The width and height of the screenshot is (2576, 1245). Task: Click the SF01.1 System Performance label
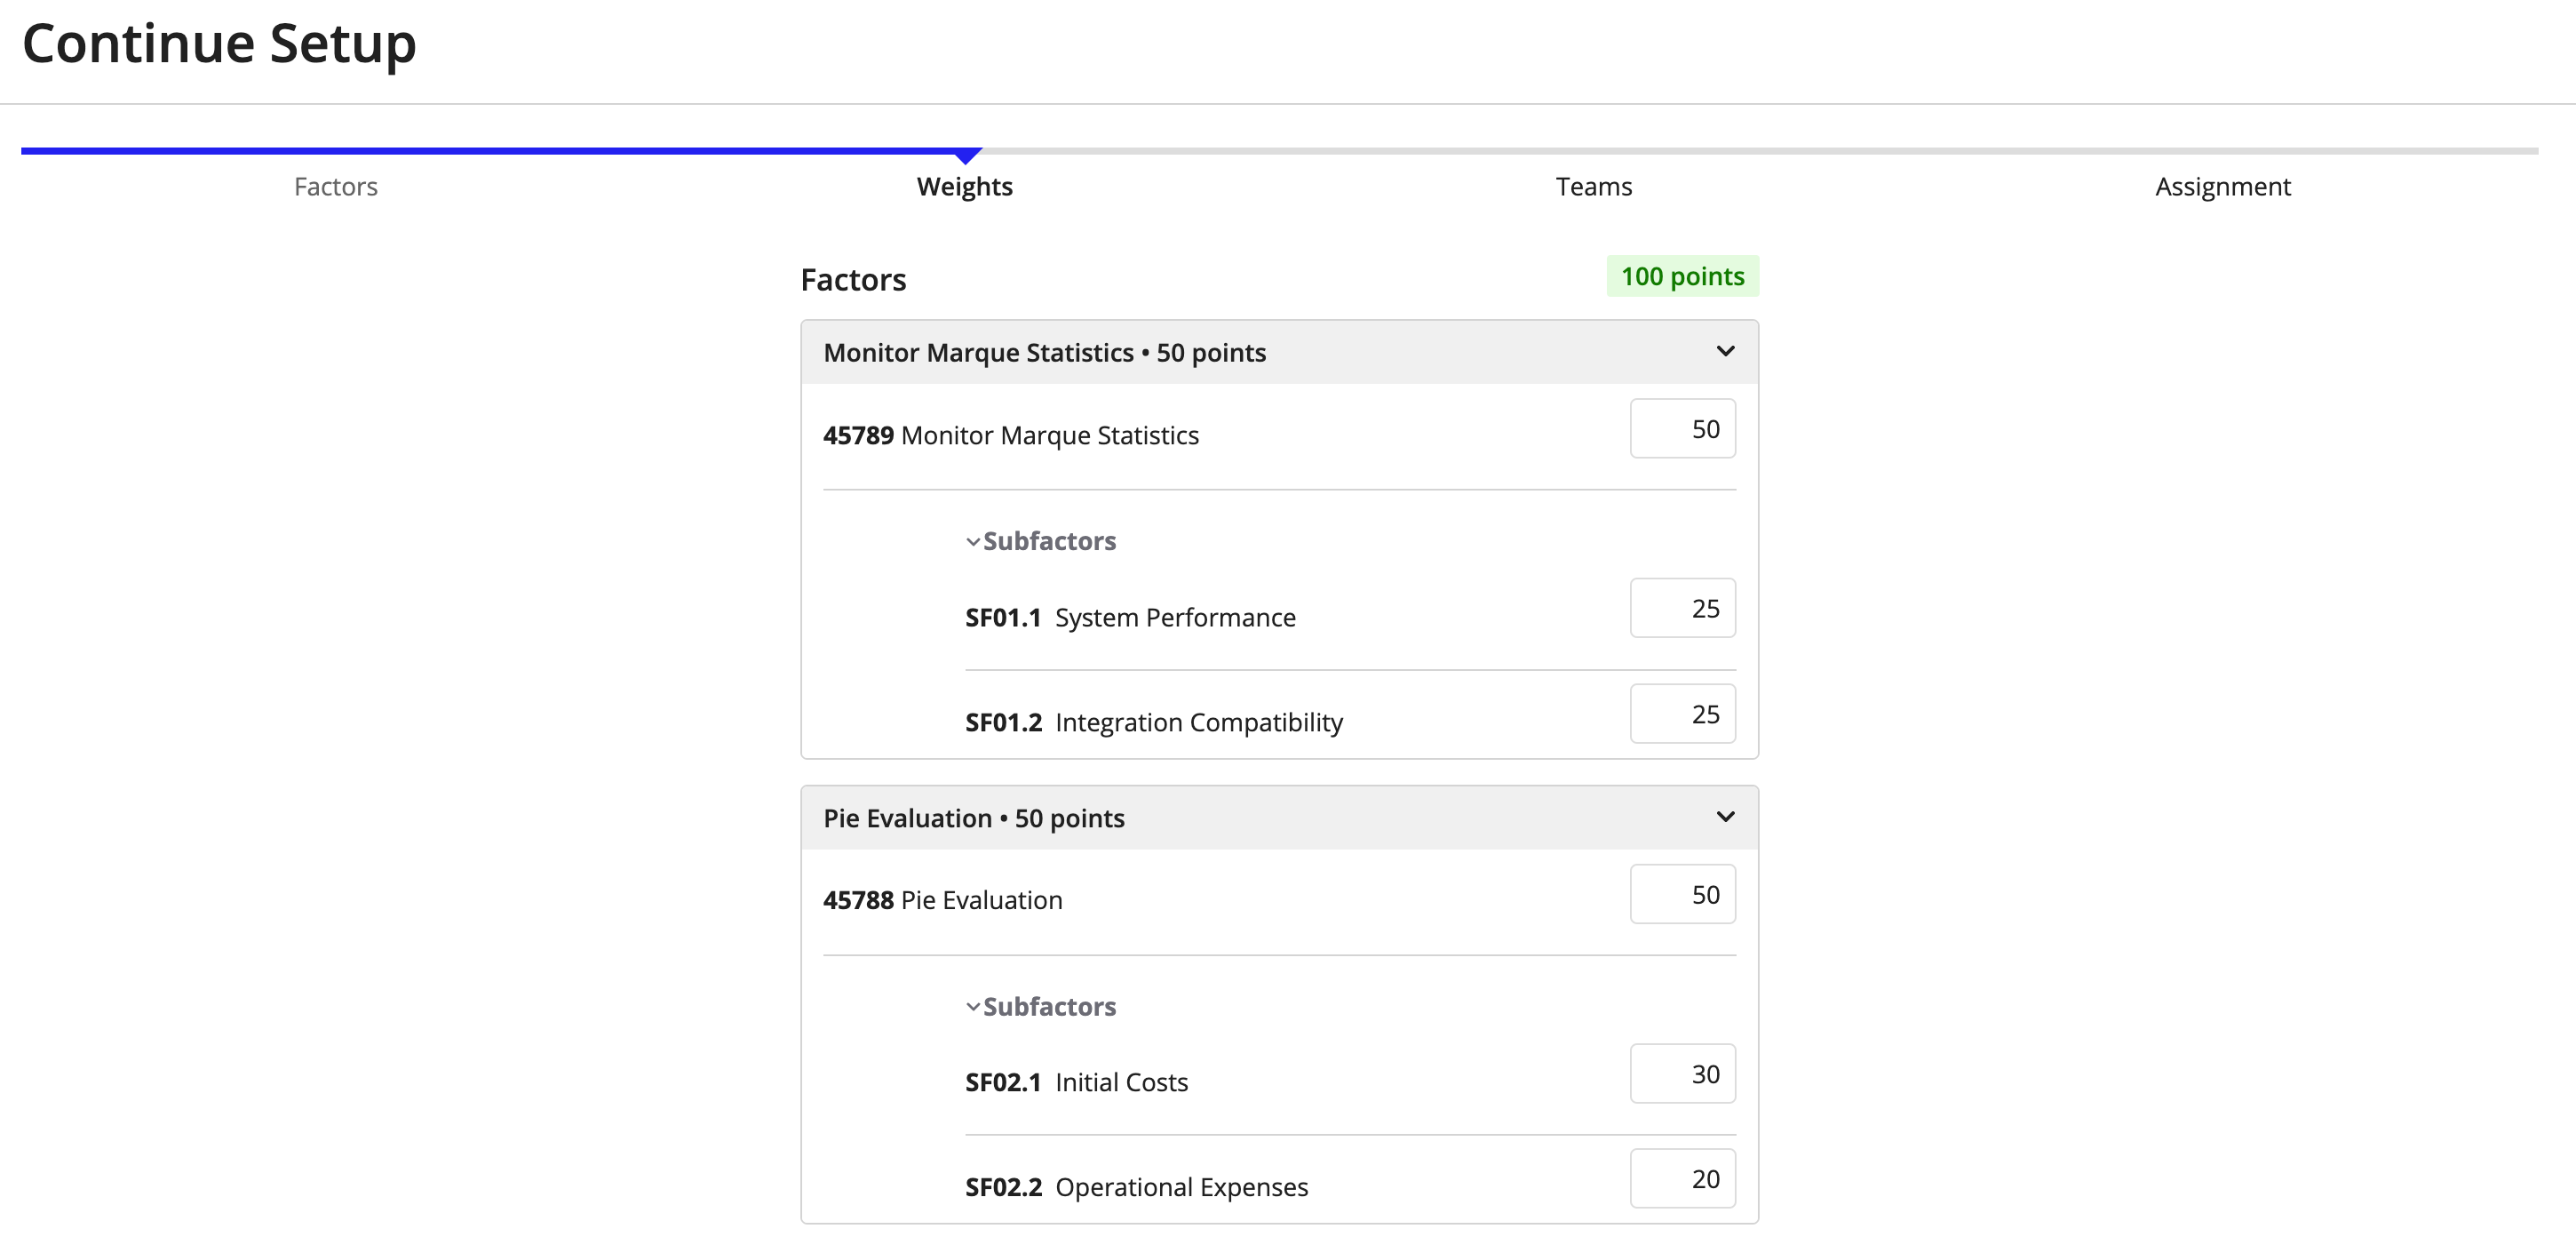1130,618
